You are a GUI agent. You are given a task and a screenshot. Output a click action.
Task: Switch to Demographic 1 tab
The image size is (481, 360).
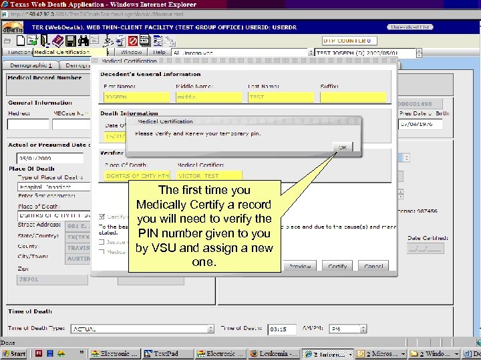[x=31, y=65]
